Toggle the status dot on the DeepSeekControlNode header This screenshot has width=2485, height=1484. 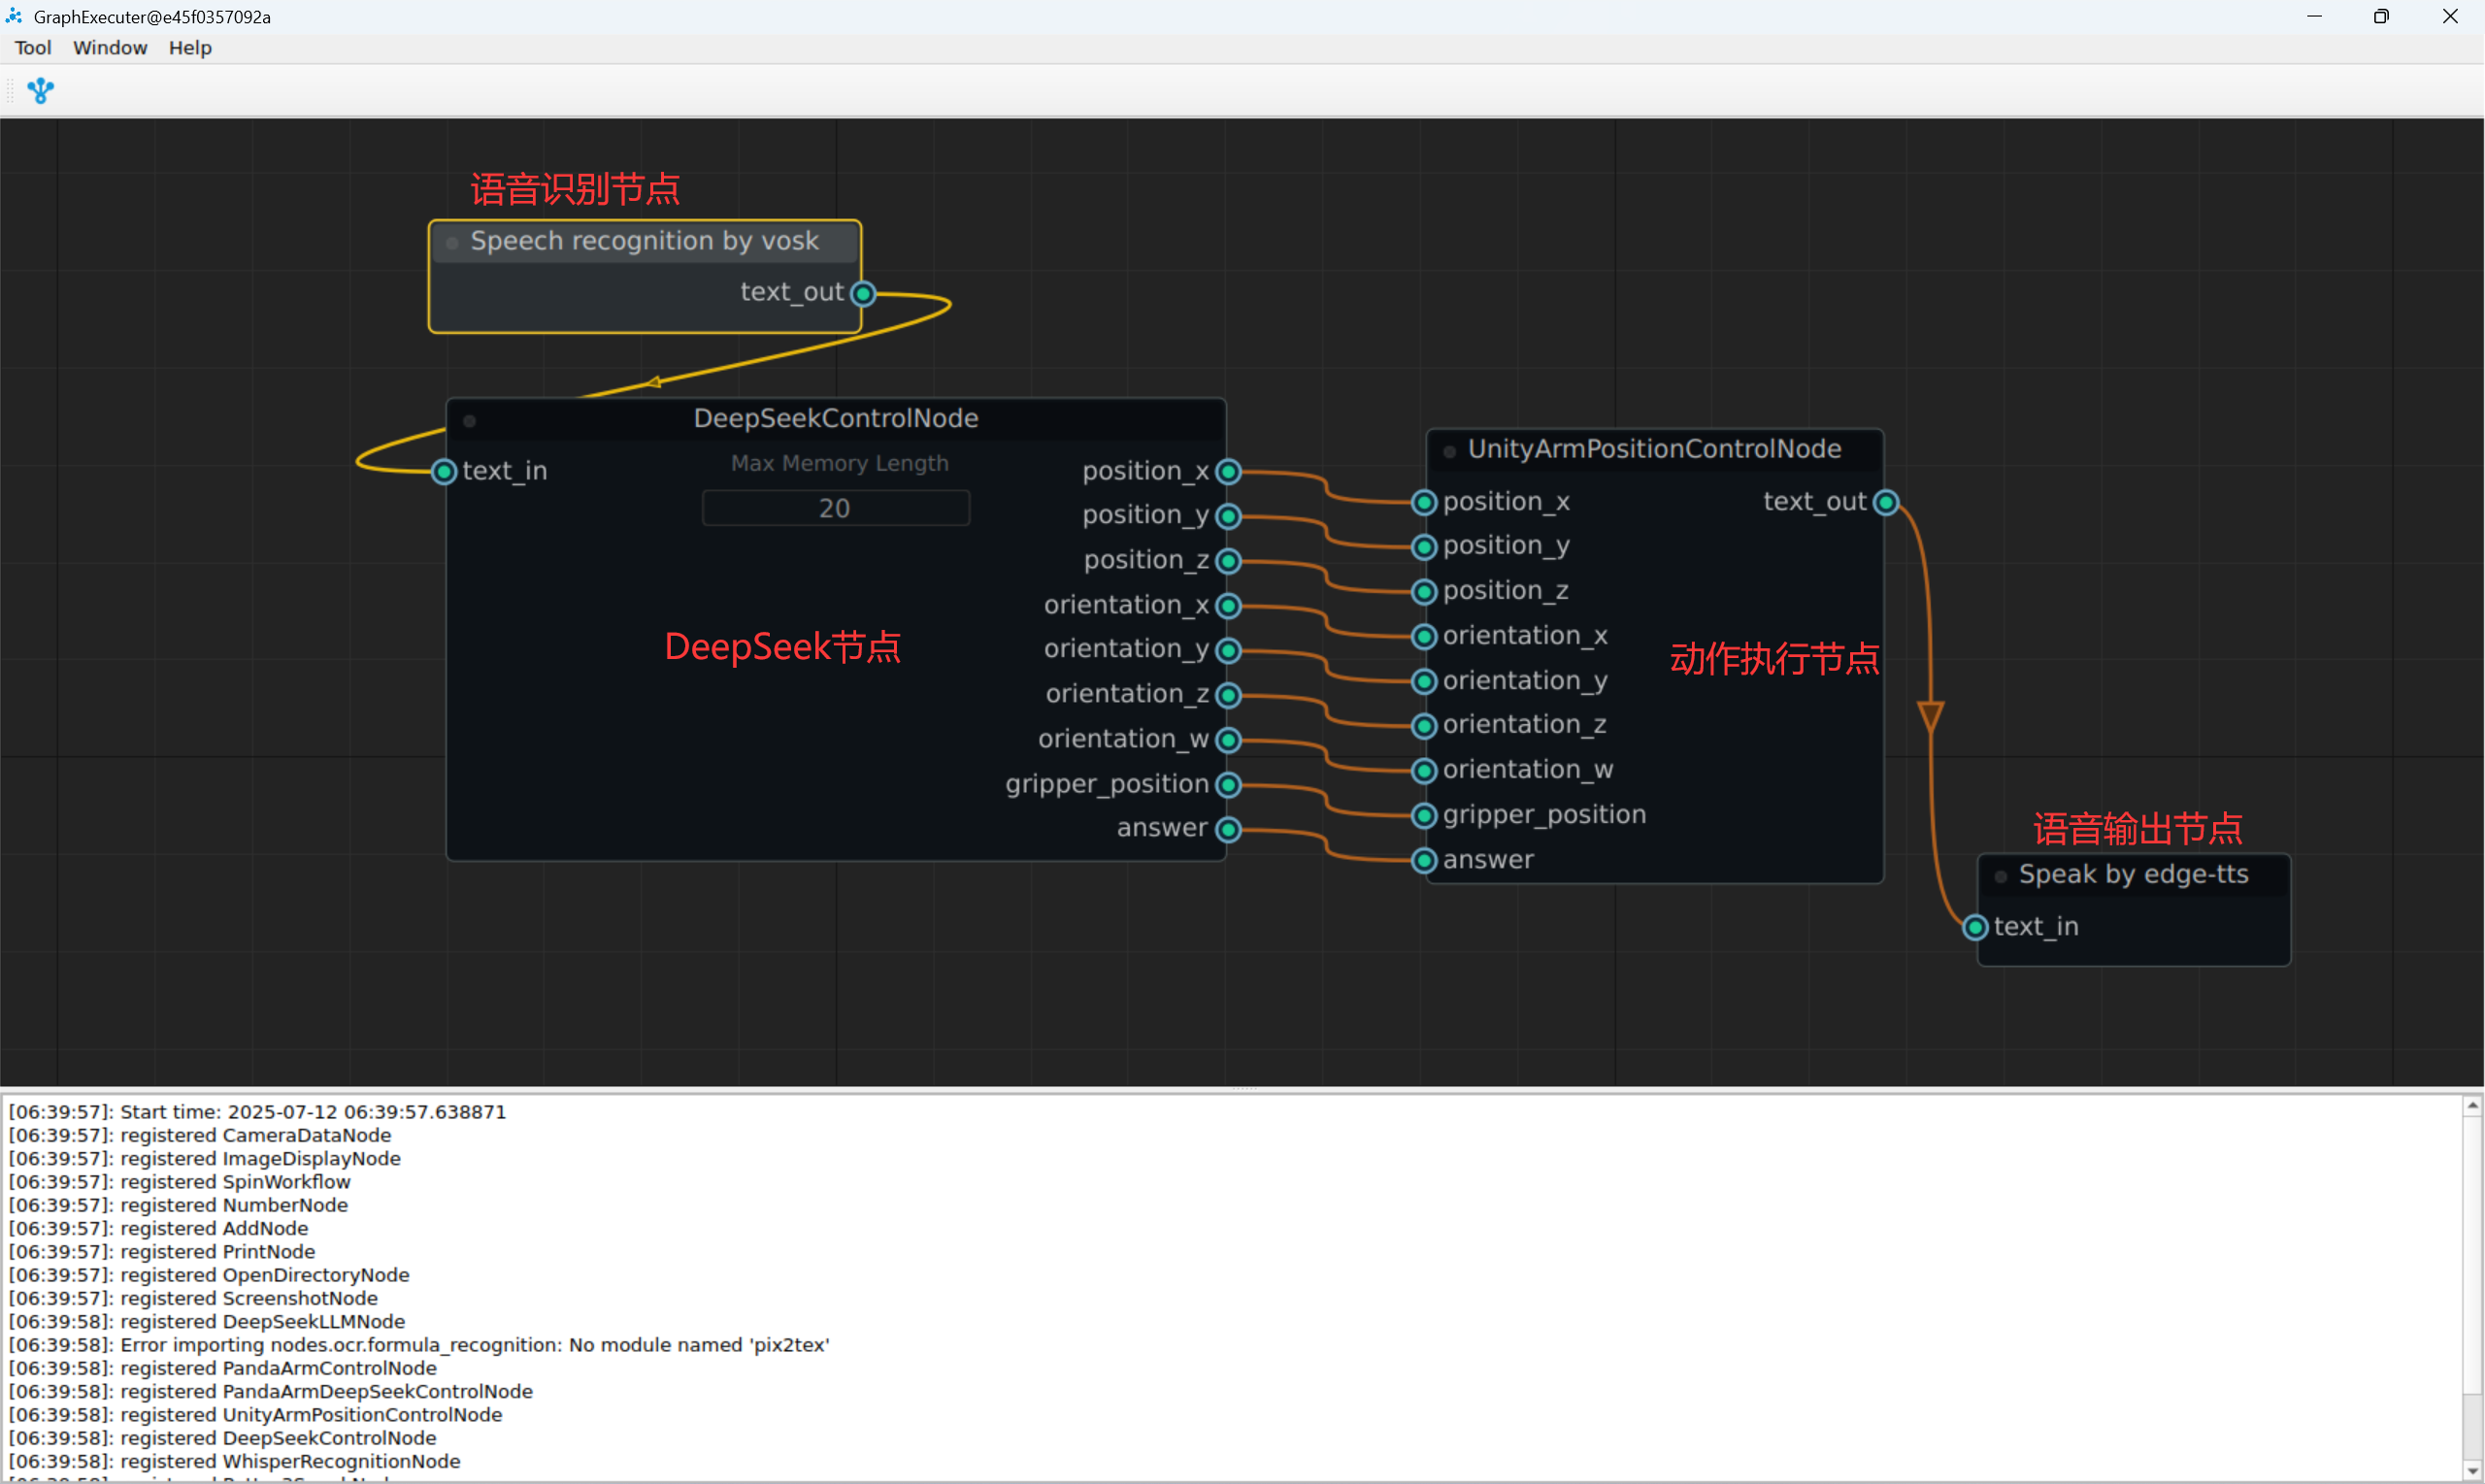coord(470,421)
